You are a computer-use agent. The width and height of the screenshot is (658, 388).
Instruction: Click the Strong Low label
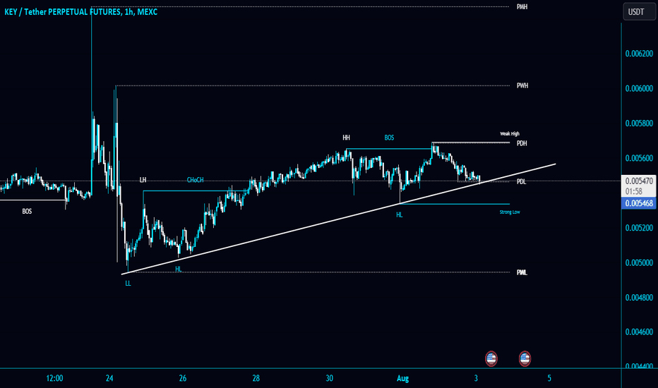point(510,212)
